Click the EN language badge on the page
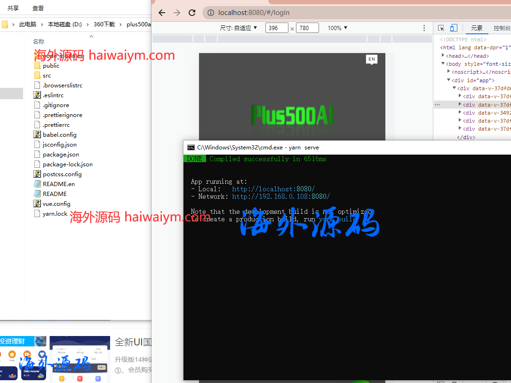This screenshot has width=511, height=383. tap(371, 59)
